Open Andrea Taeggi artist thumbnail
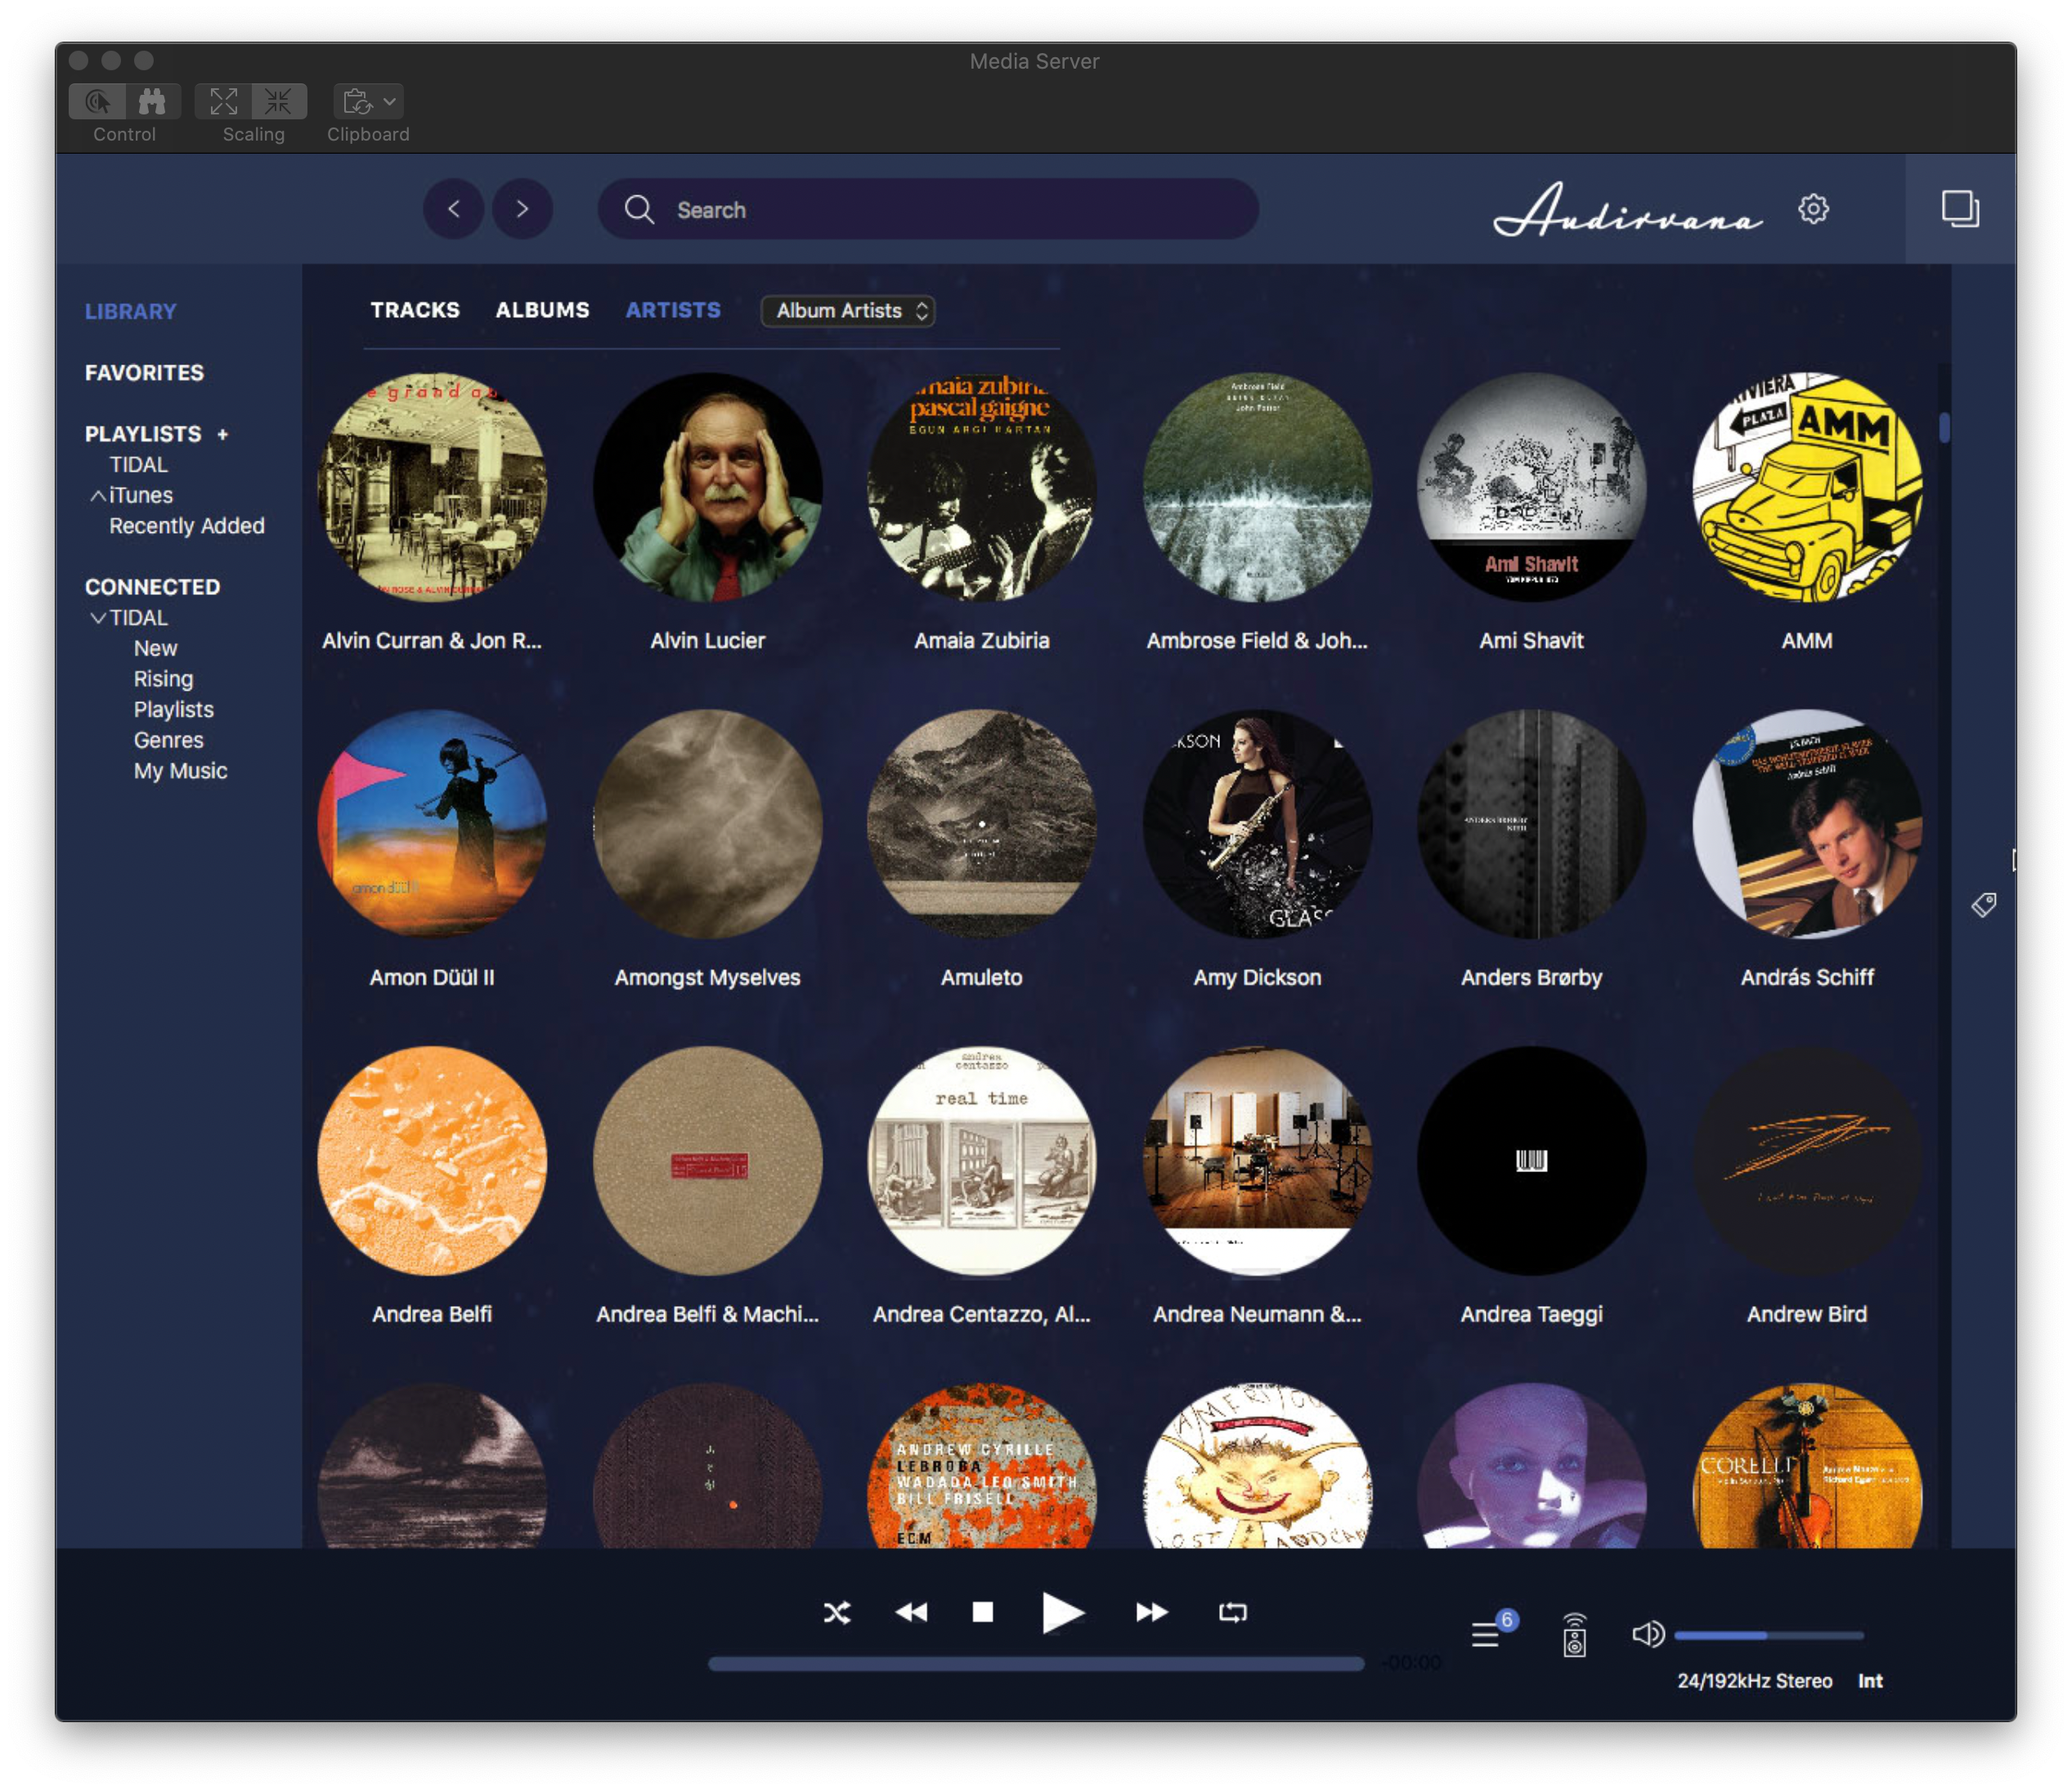Screen dimensions: 2072x1790 1532,1161
